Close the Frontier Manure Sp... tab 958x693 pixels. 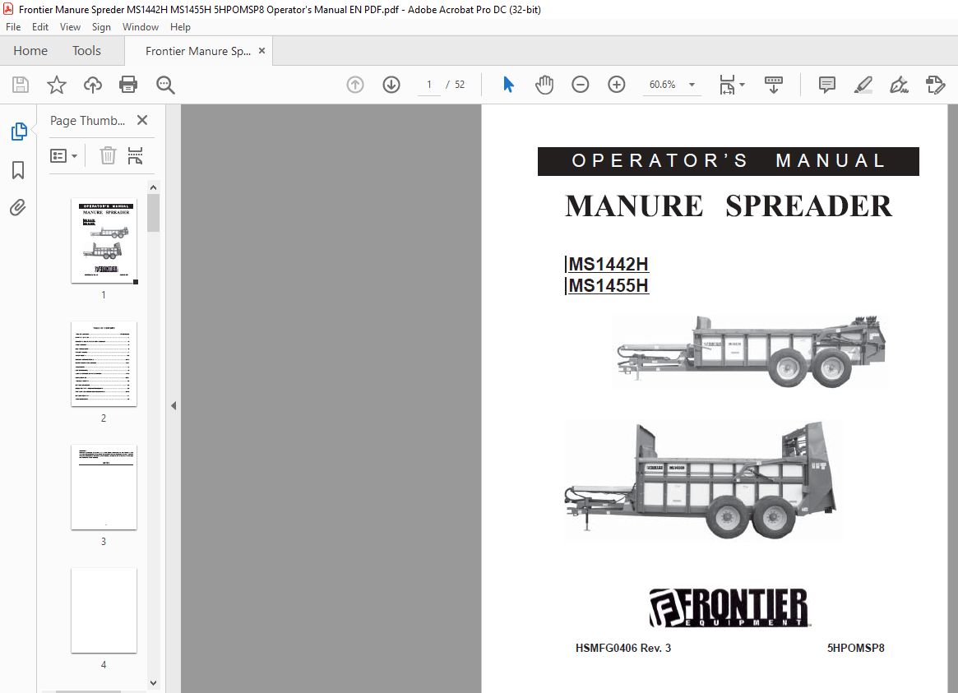[261, 51]
